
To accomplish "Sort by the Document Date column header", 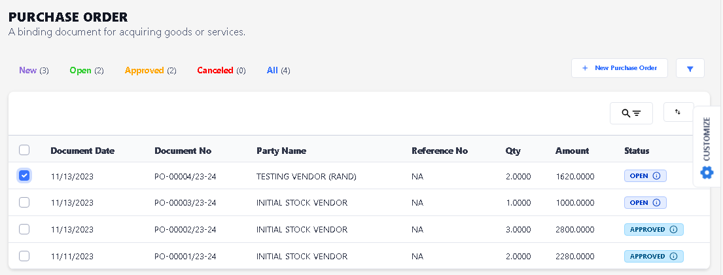I will 82,151.
